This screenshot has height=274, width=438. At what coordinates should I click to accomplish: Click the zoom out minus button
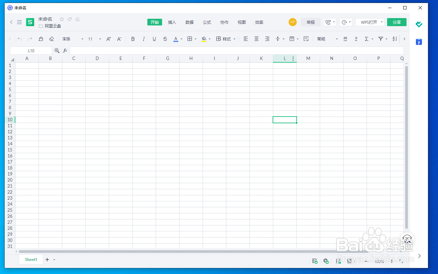[x=366, y=261]
